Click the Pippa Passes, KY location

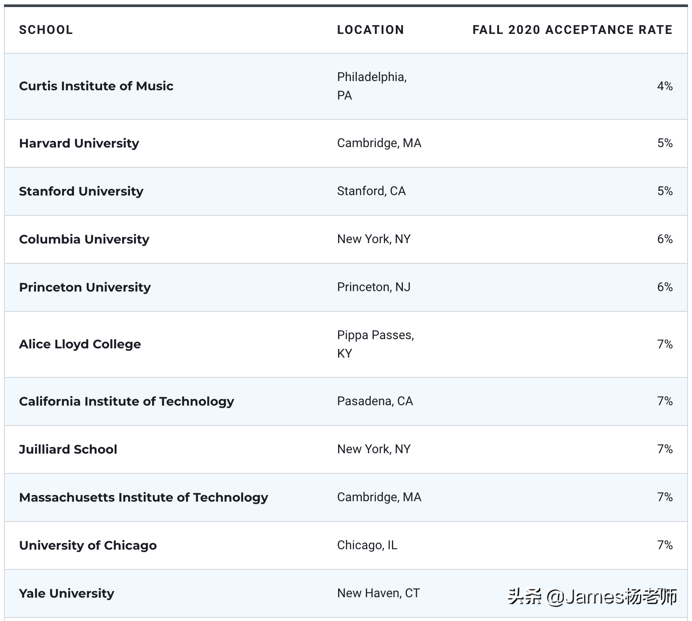coord(375,344)
